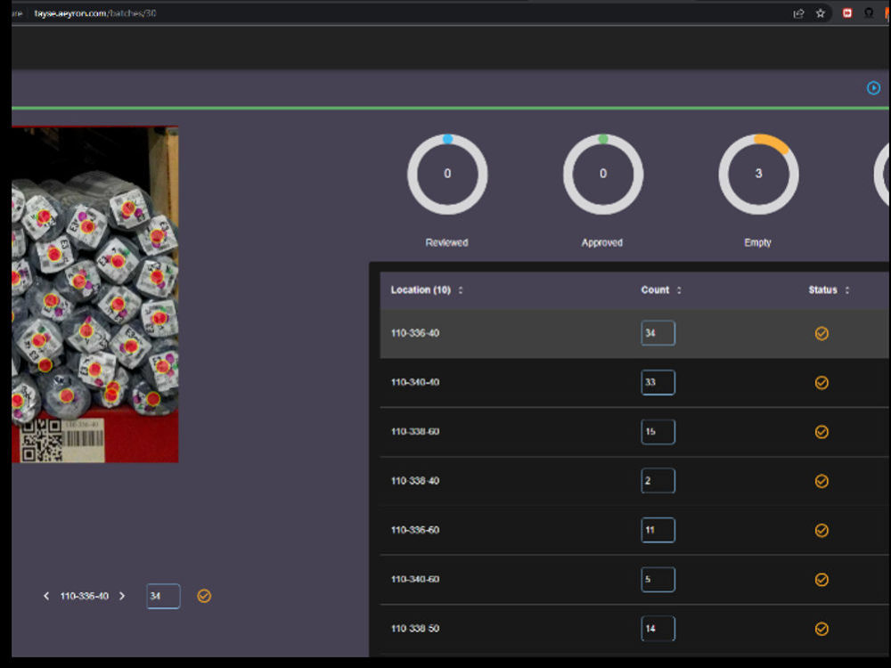Go to next location with right chevron
Viewport: 891px width, 668px height.
(x=122, y=596)
